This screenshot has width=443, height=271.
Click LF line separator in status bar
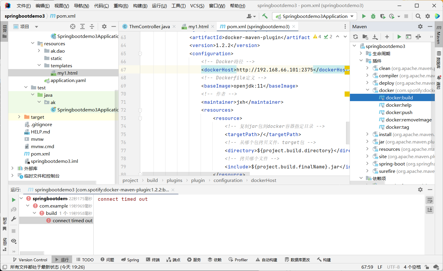[x=380, y=267]
